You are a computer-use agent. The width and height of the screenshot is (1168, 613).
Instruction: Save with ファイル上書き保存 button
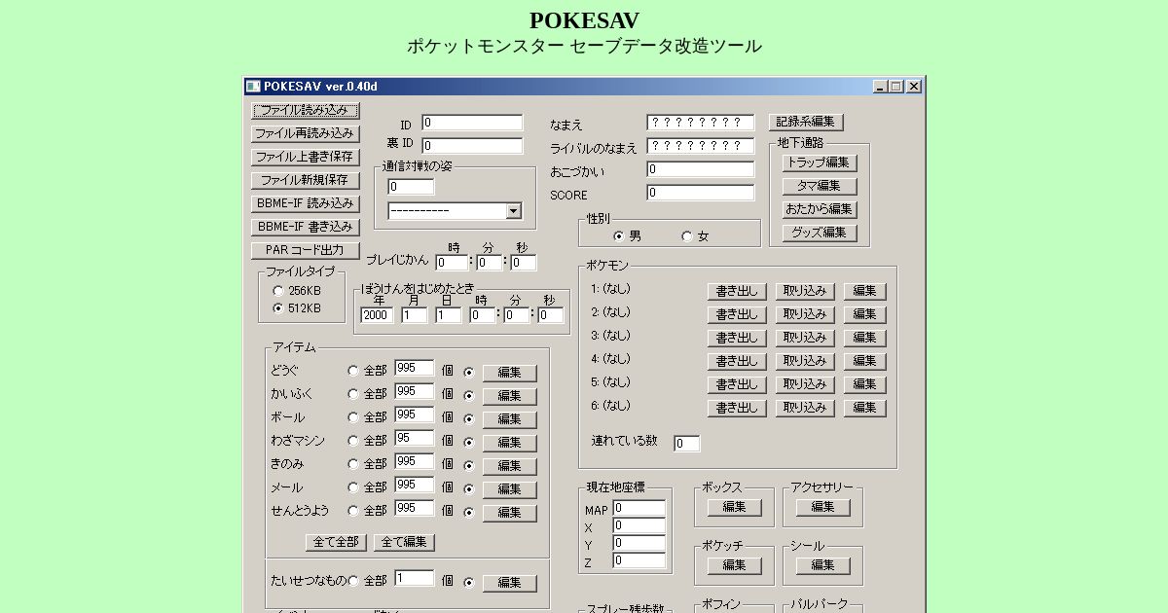click(x=306, y=157)
